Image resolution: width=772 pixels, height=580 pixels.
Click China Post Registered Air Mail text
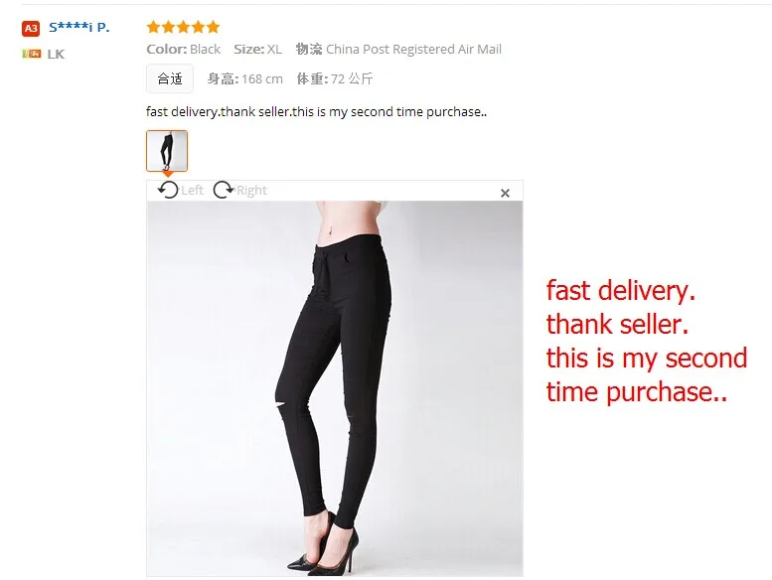(413, 50)
